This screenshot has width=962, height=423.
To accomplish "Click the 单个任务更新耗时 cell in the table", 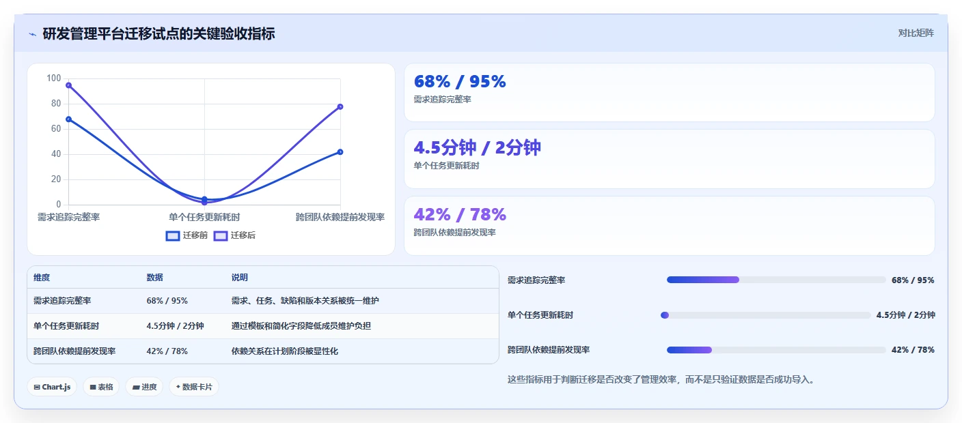I will [66, 326].
